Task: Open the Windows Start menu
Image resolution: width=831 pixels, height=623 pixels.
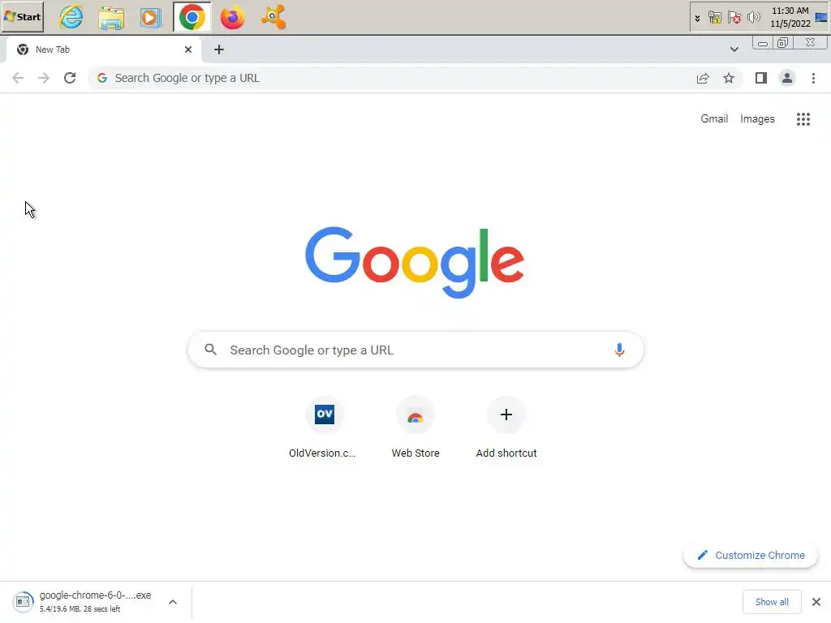Action: point(22,17)
